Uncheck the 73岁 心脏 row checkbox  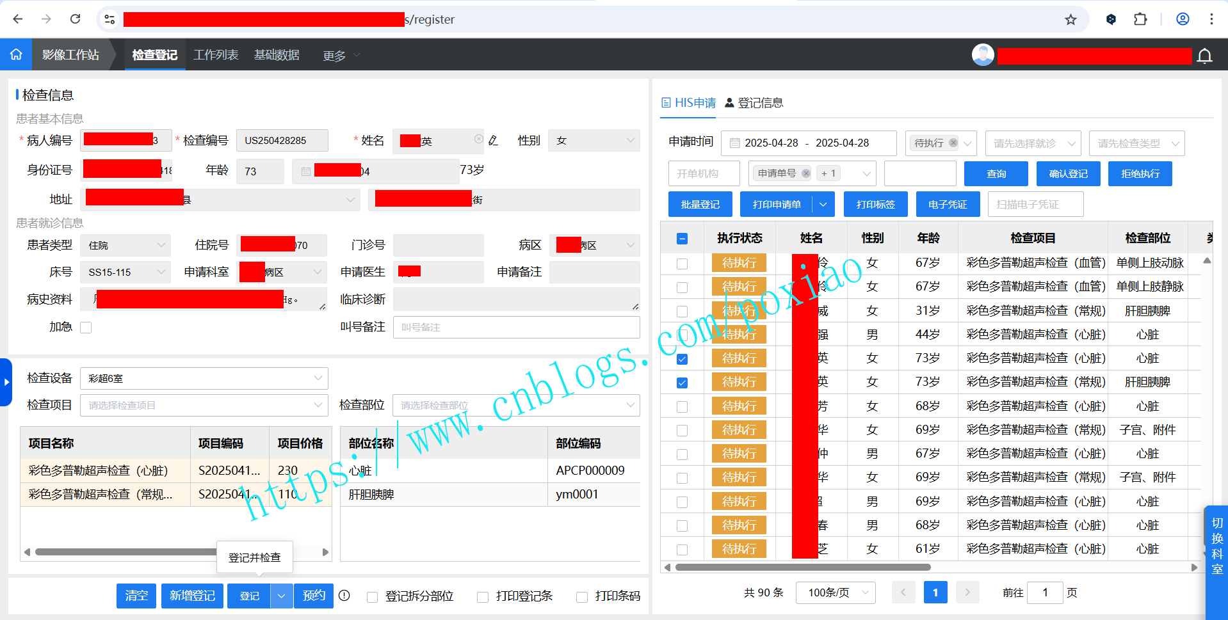683,359
